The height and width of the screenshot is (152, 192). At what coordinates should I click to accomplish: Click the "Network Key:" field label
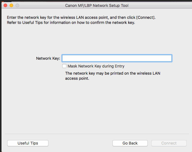click(48, 58)
